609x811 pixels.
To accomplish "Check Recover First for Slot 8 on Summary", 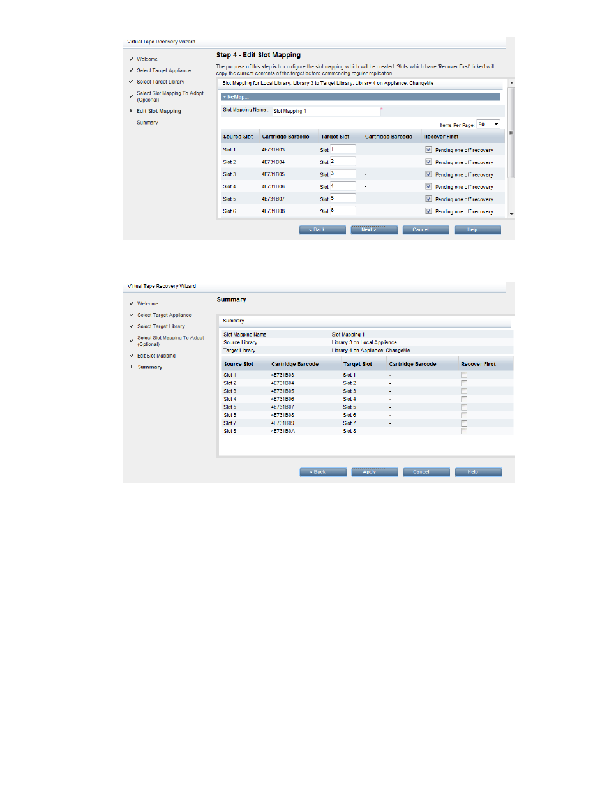I will tap(464, 431).
